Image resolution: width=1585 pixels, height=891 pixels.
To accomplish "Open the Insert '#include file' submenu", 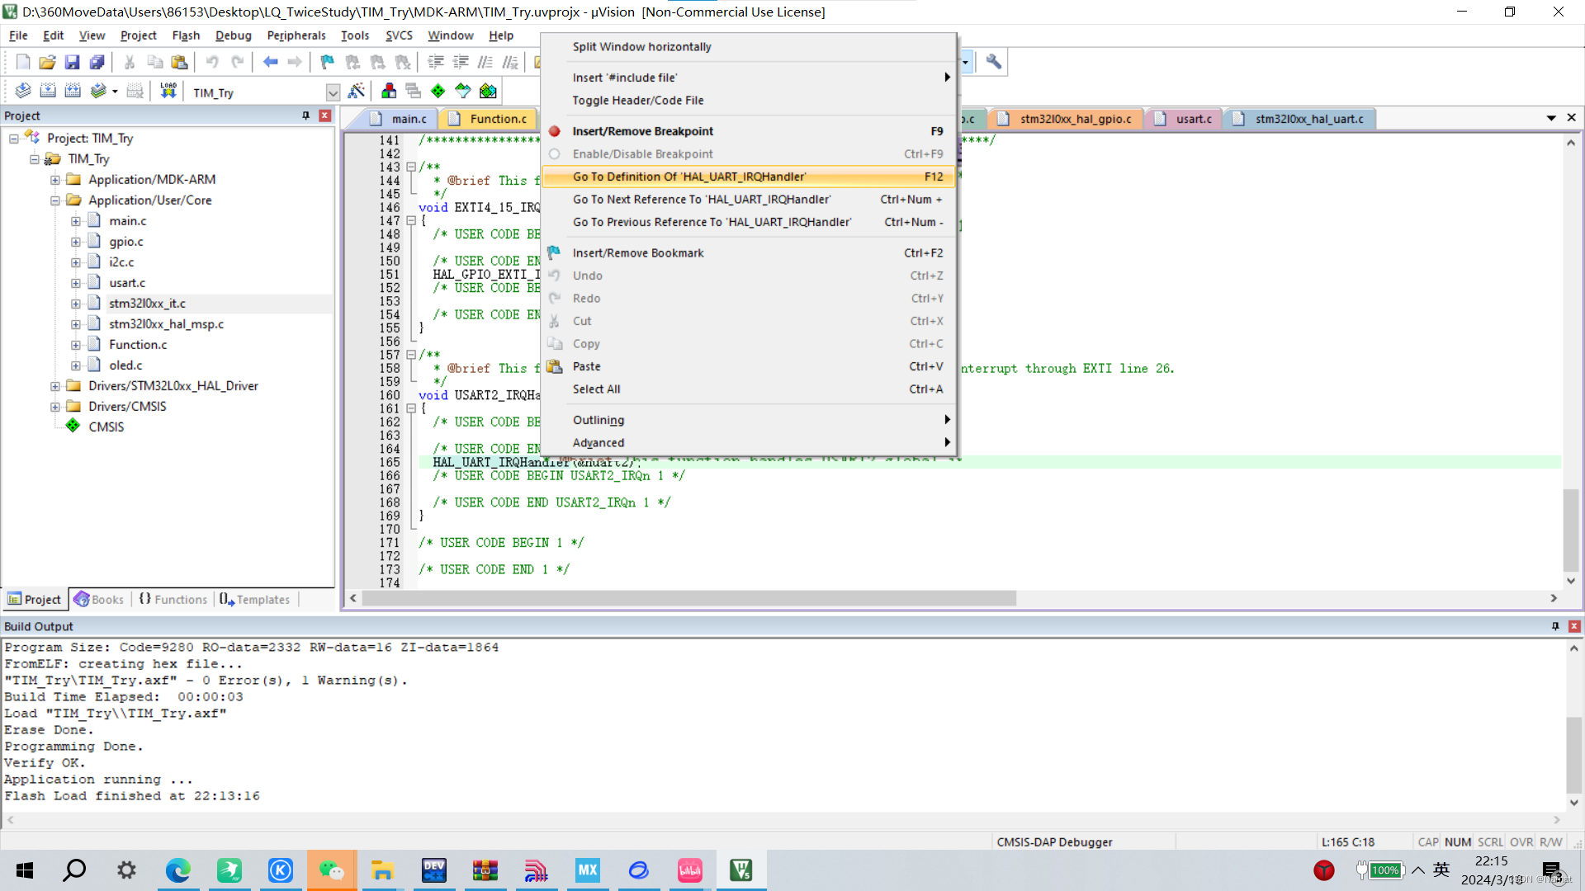I will pyautogui.click(x=749, y=78).
